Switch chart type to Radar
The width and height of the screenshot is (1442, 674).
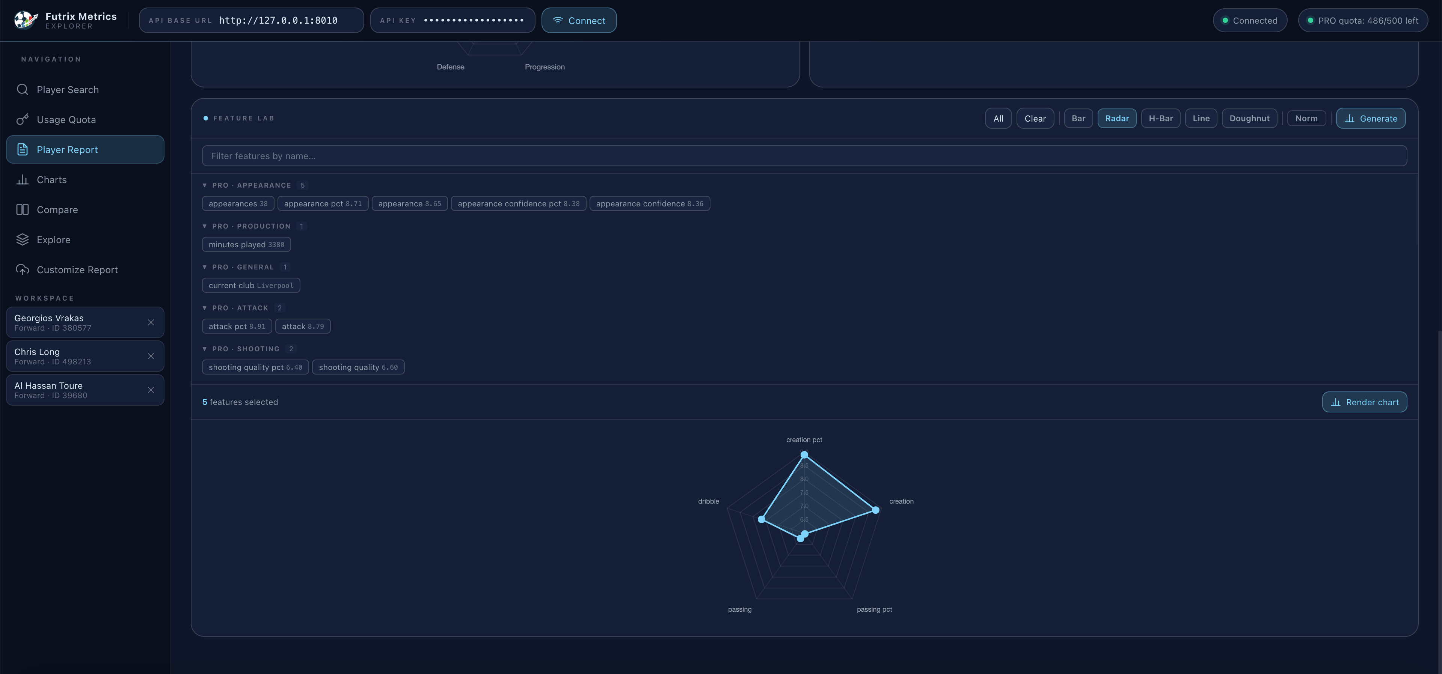tap(1117, 118)
